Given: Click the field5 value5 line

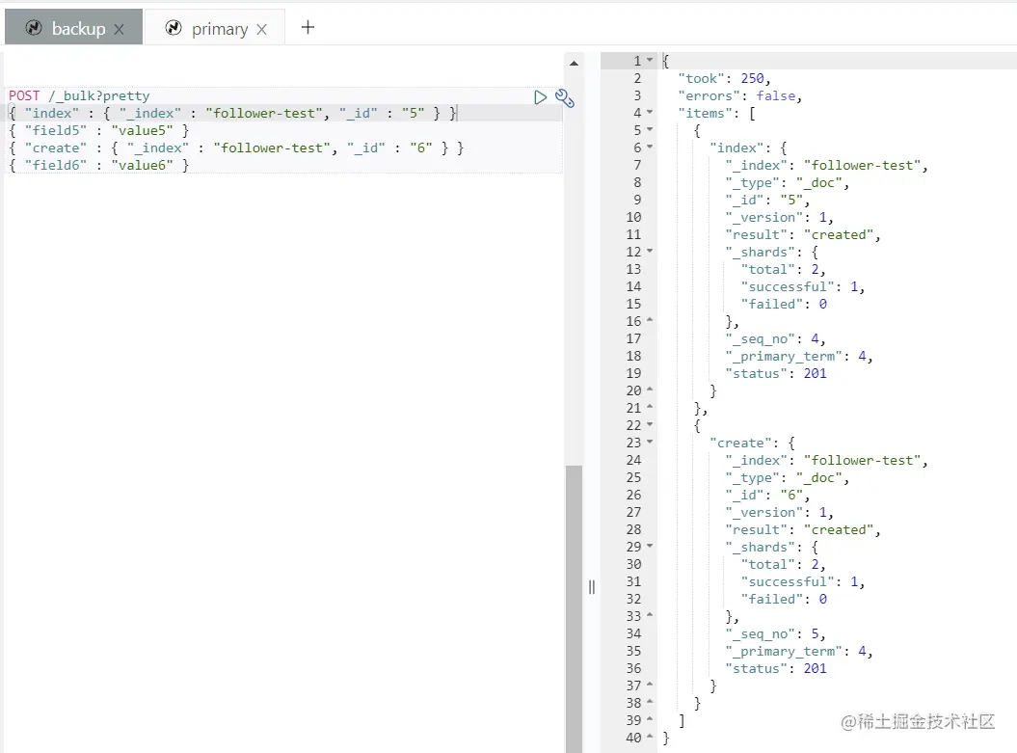Looking at the screenshot, I should [x=98, y=130].
